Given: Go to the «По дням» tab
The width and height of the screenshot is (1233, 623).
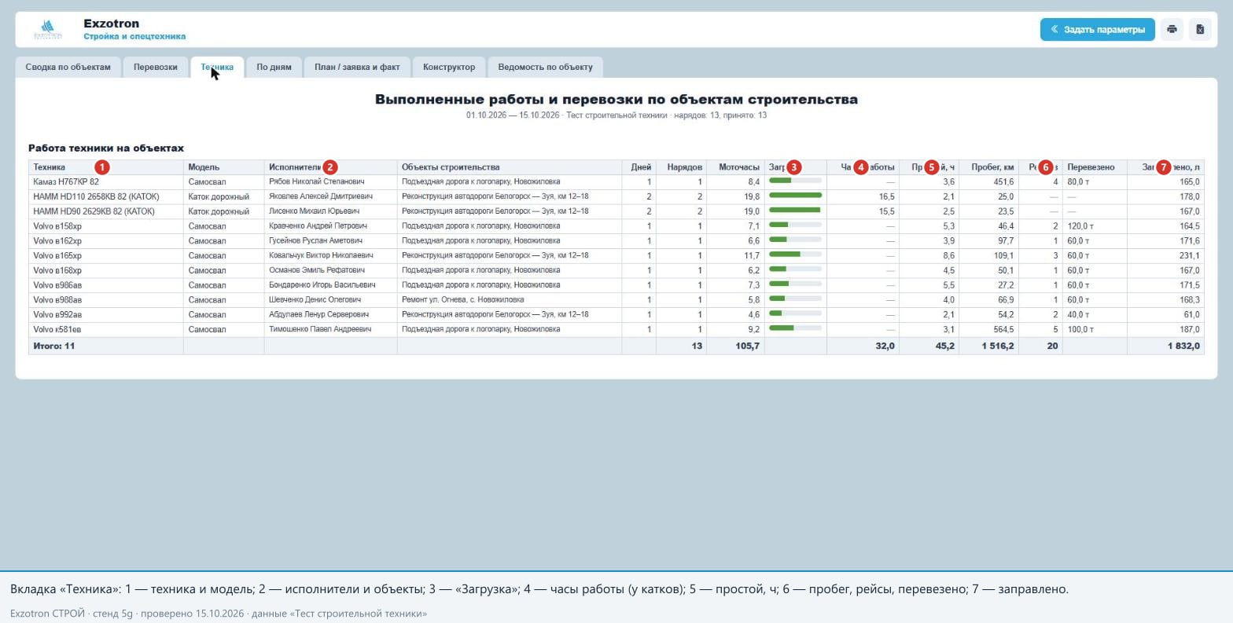Looking at the screenshot, I should (274, 67).
